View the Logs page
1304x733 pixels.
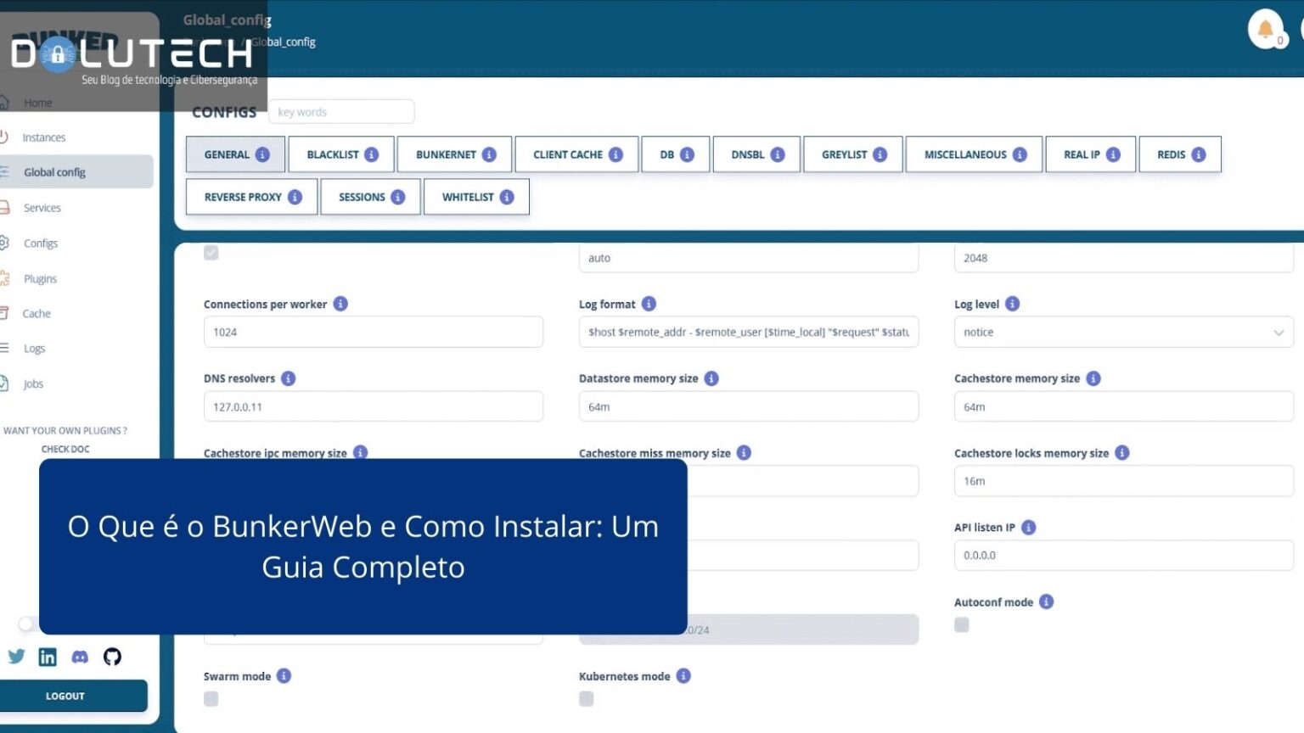35,348
